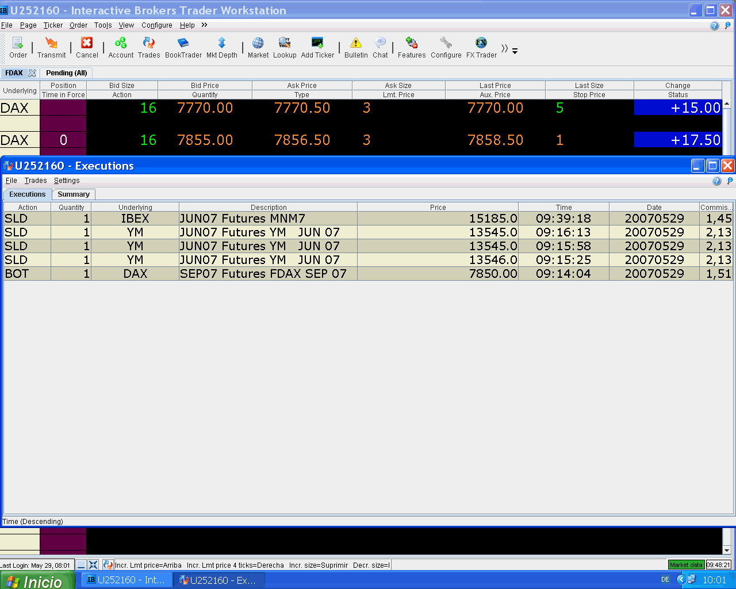Image resolution: width=736 pixels, height=589 pixels.
Task: Click the Add Ticker icon
Action: (317, 48)
